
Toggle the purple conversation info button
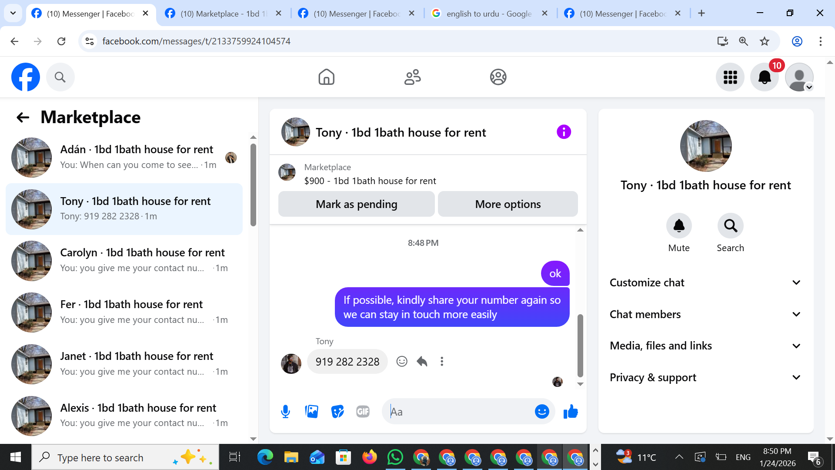coord(564,132)
